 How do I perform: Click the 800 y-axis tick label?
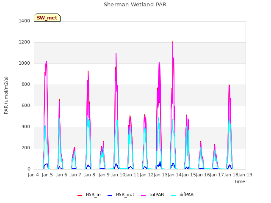pyautogui.click(x=26, y=85)
